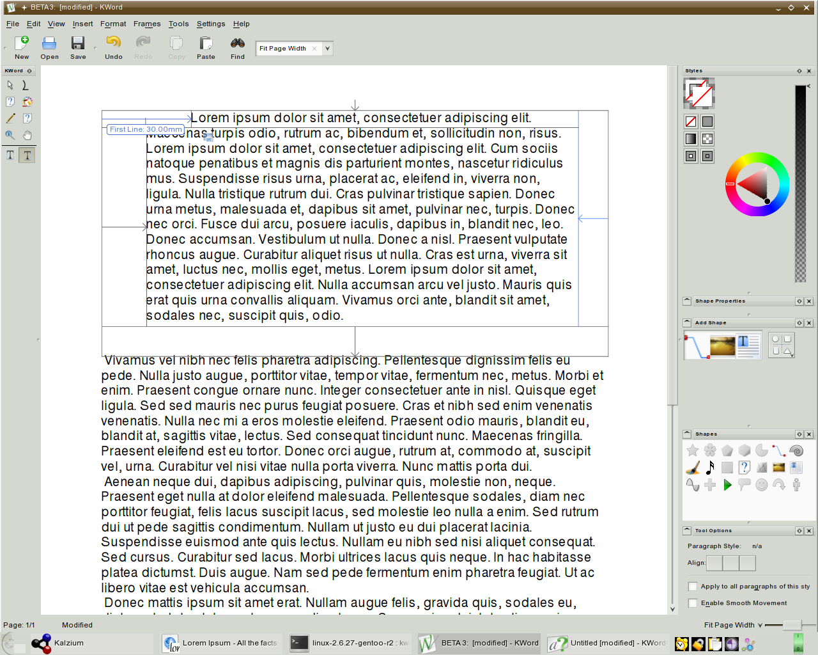
Task: Open the Edit menu
Action: point(33,24)
